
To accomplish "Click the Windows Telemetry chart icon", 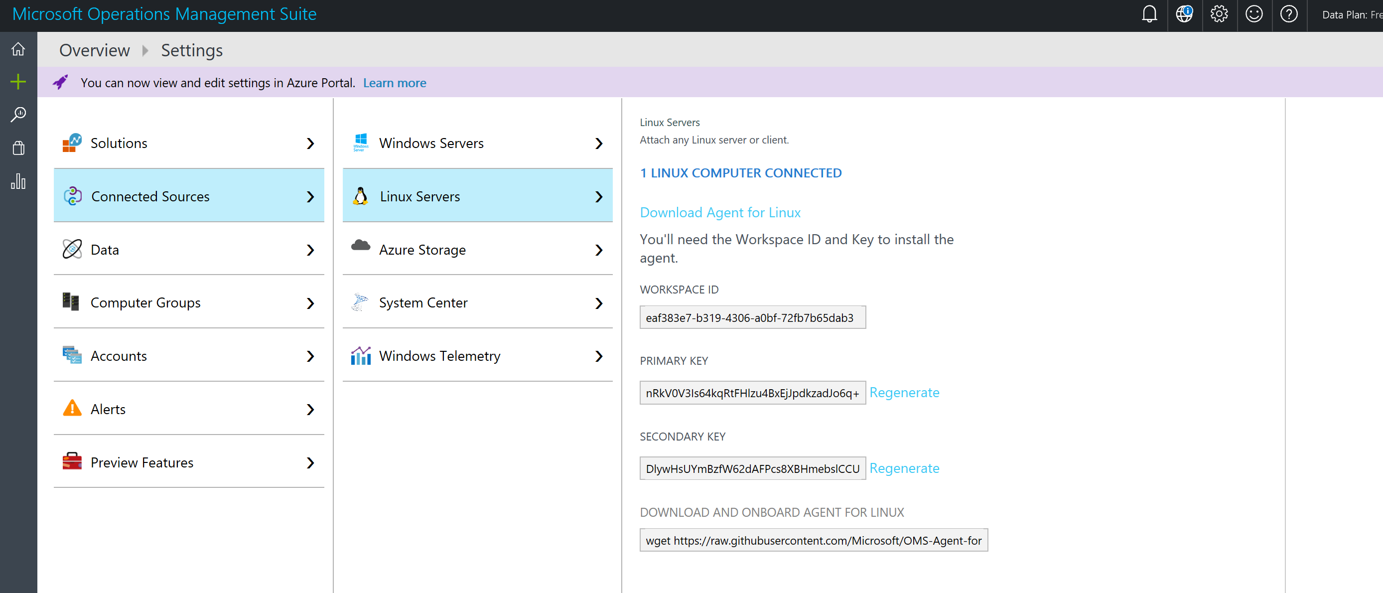I will coord(361,356).
